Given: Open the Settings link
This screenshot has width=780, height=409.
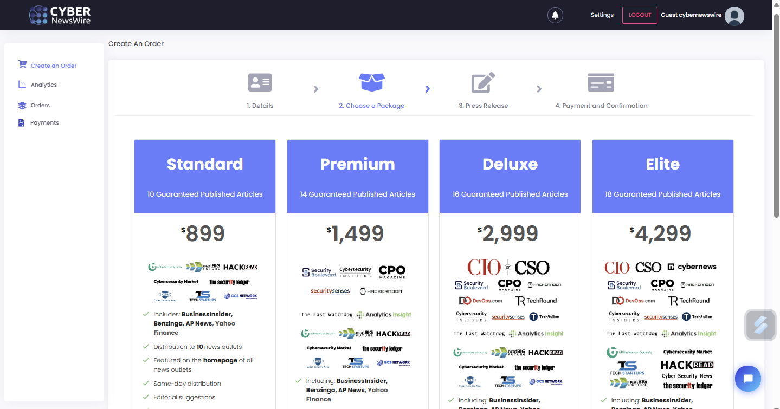Looking at the screenshot, I should [602, 15].
